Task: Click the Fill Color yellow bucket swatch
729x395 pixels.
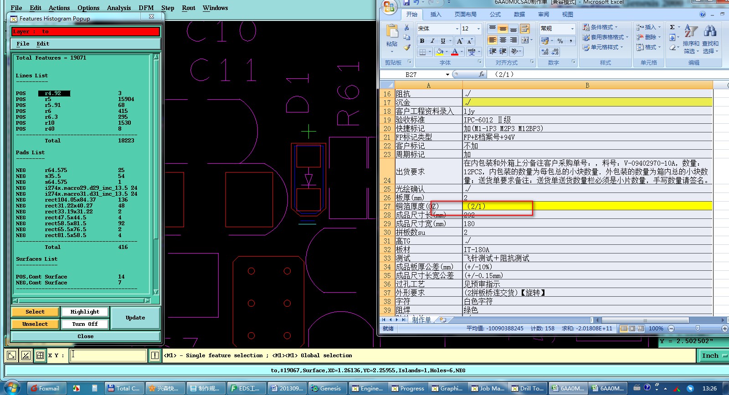Action: [440, 52]
